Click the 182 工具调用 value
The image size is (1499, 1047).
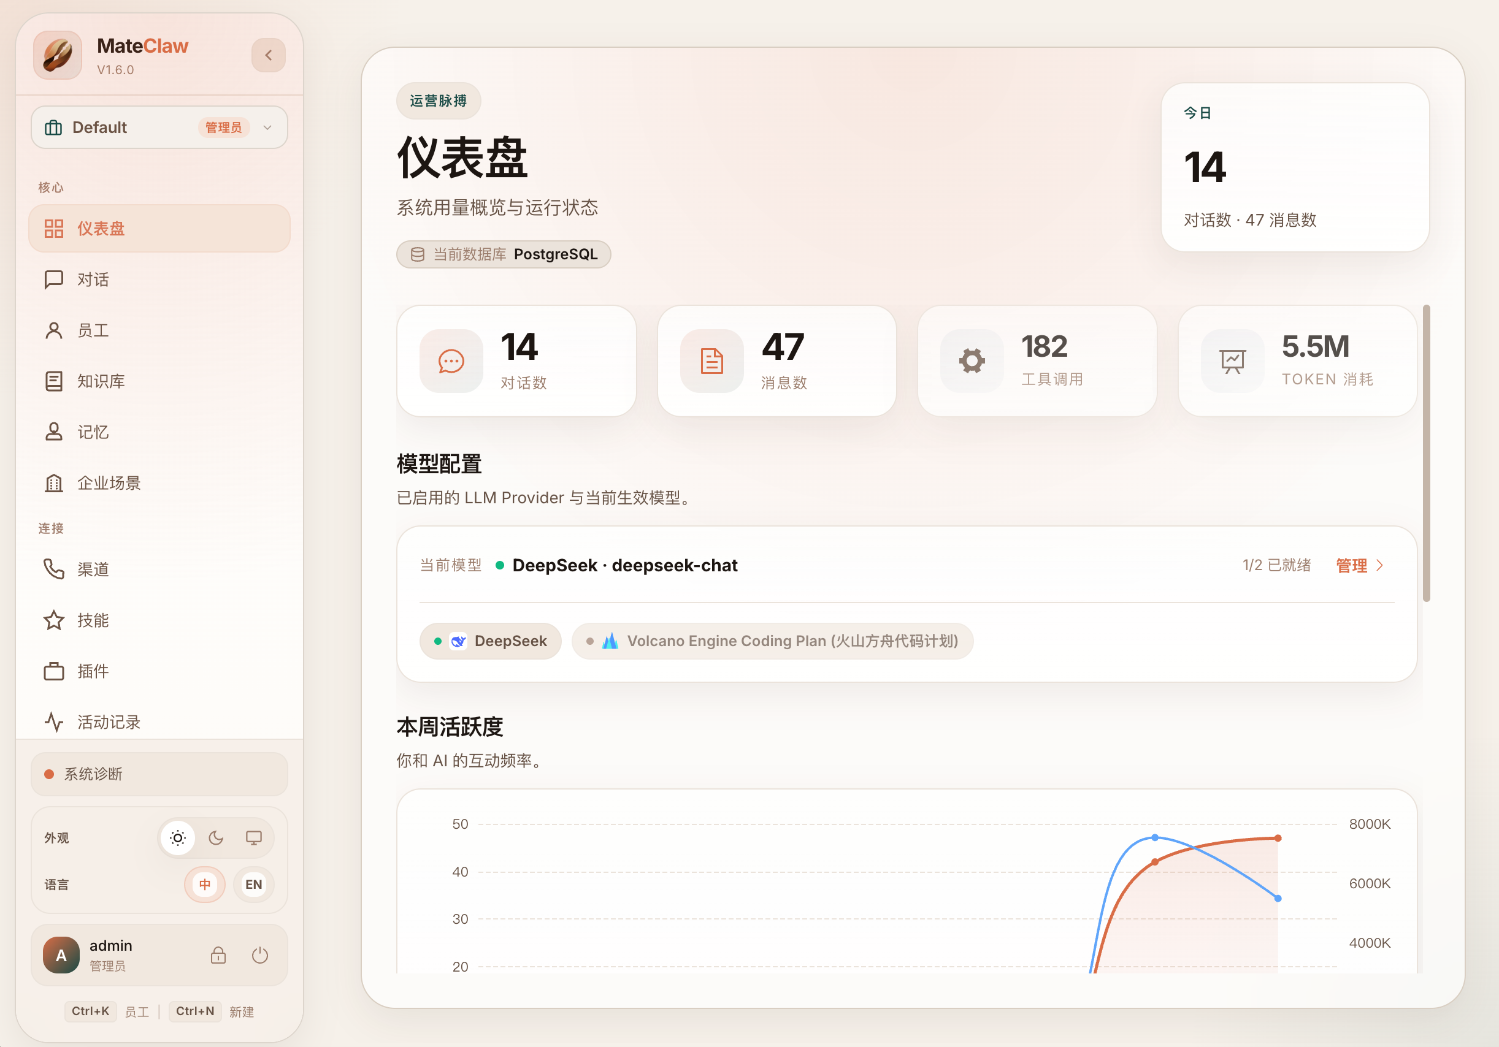coord(1045,346)
